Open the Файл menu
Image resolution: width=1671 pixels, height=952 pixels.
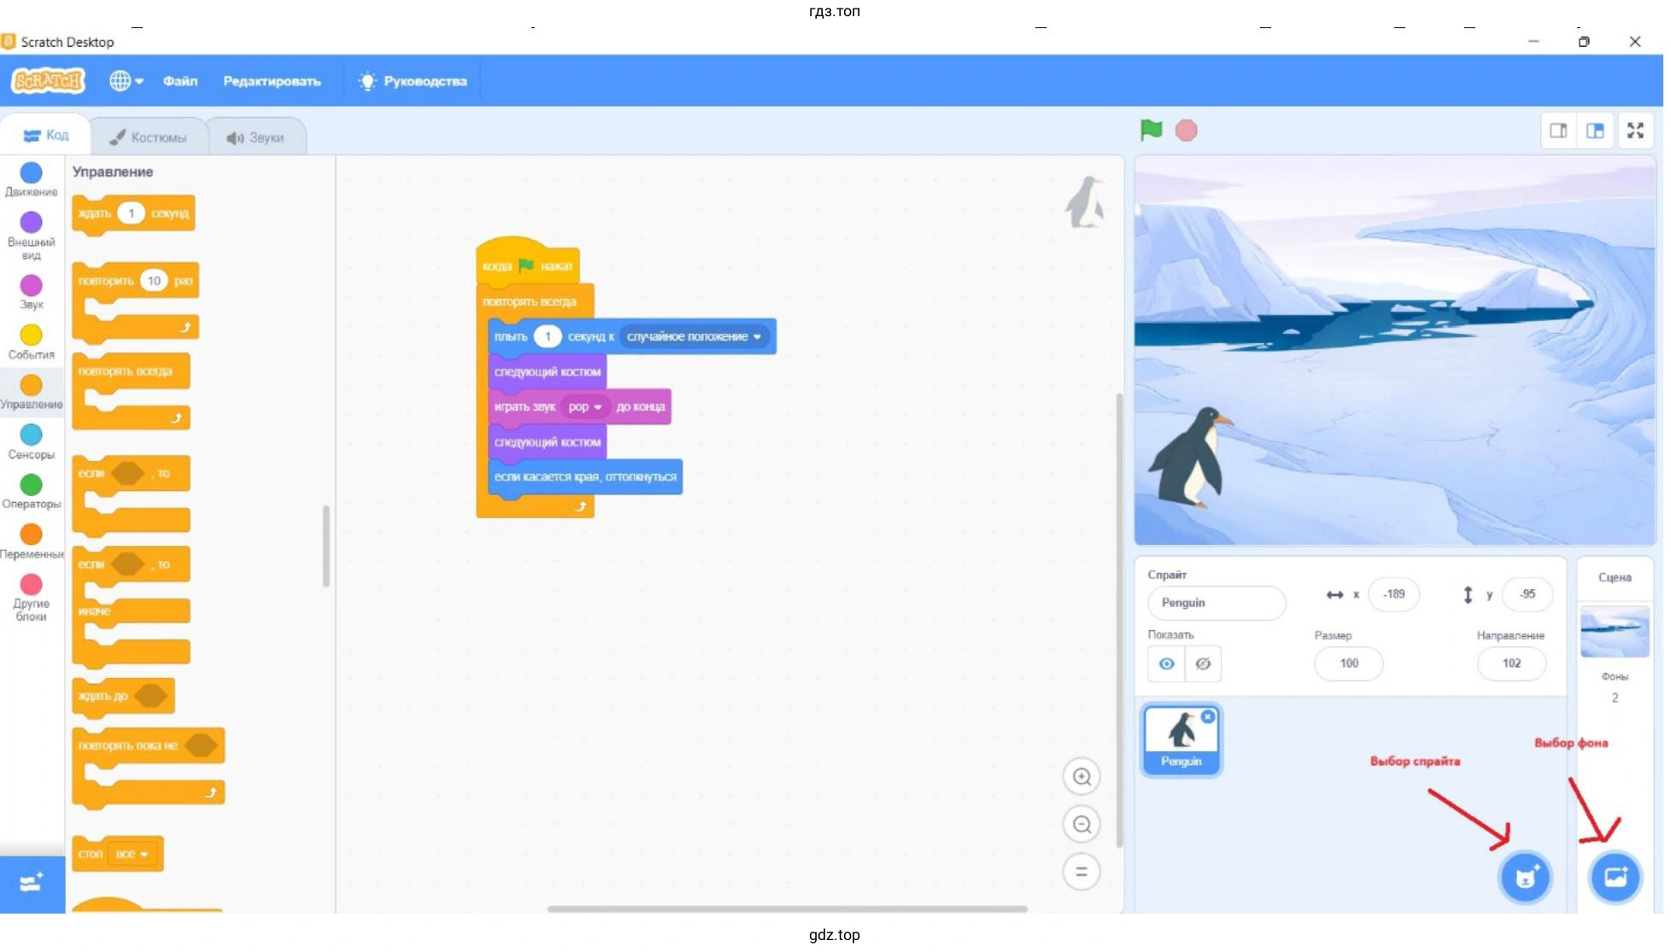point(180,81)
